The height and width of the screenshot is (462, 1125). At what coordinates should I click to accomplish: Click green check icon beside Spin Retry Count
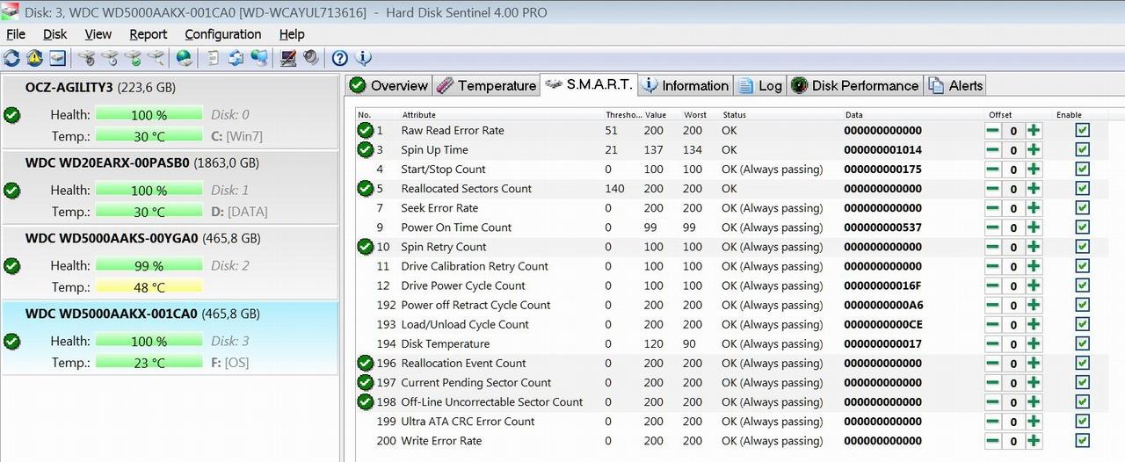point(365,247)
